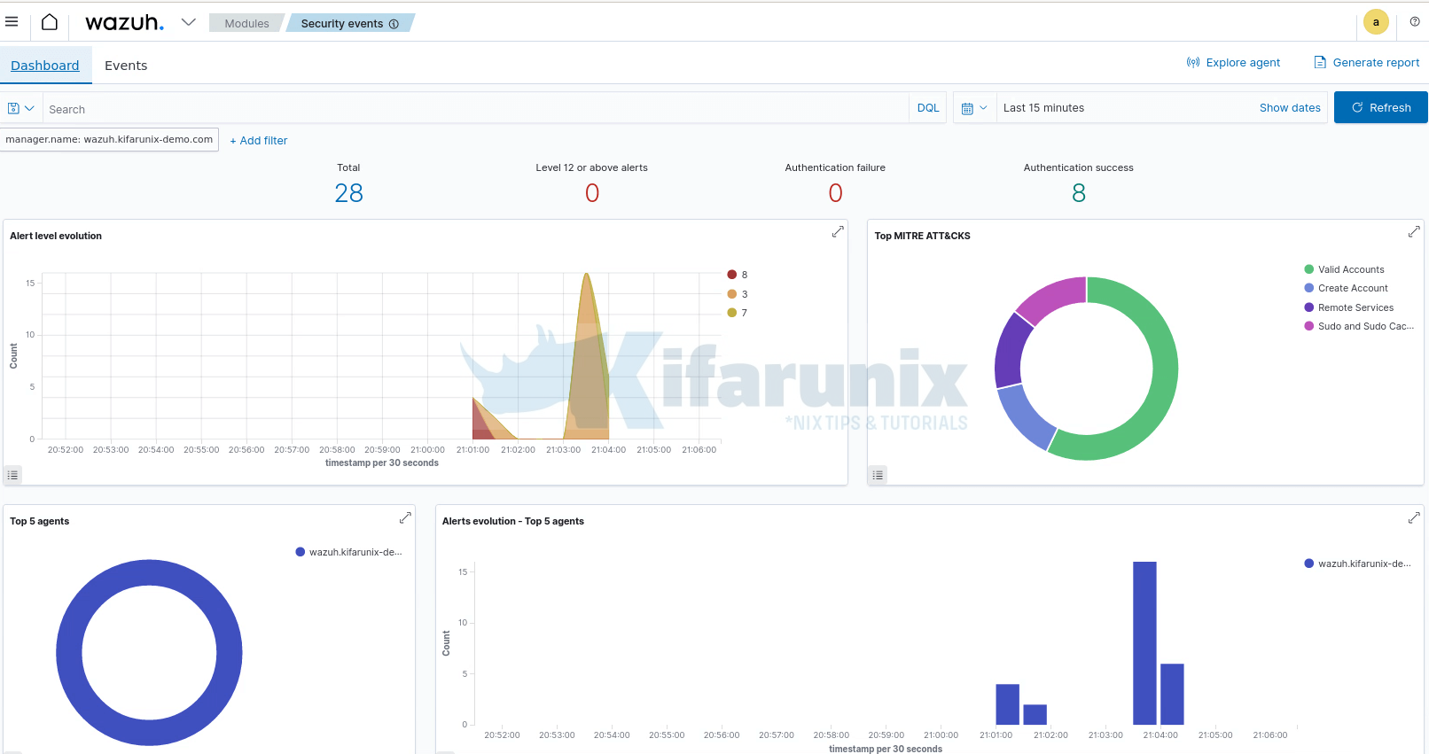Viewport: 1429px width, 754px height.
Task: Click the level 3 legend color dot
Action: click(x=732, y=294)
